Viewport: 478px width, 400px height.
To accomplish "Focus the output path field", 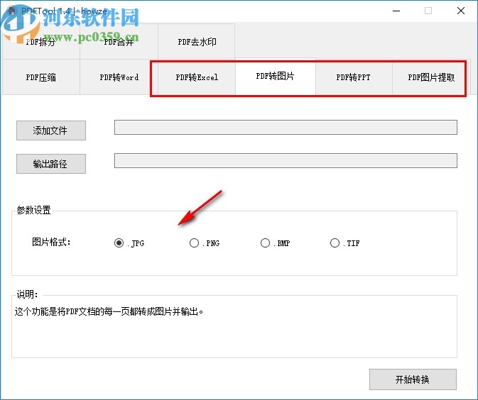I will pyautogui.click(x=286, y=160).
